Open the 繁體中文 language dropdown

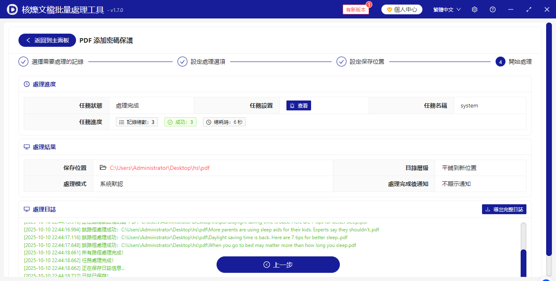(446, 9)
